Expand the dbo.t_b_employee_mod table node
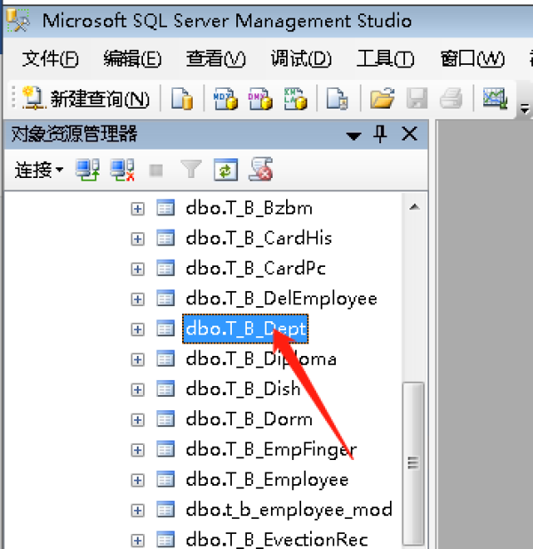This screenshot has height=549, width=533. [x=138, y=510]
